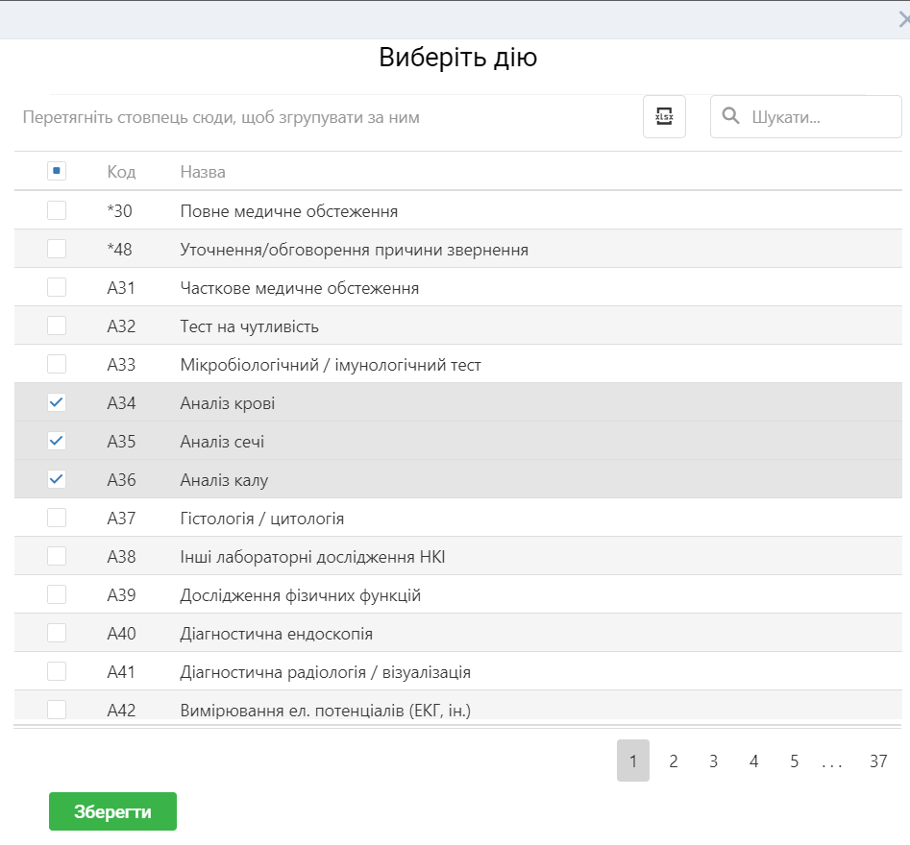Click the code cell *30

coord(119,210)
